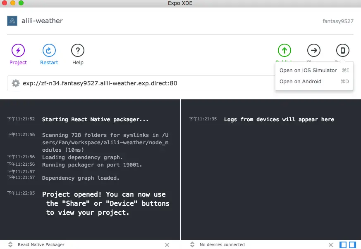Click the fantasy9527 username
Screen dimensions: 361x249
(338, 21)
